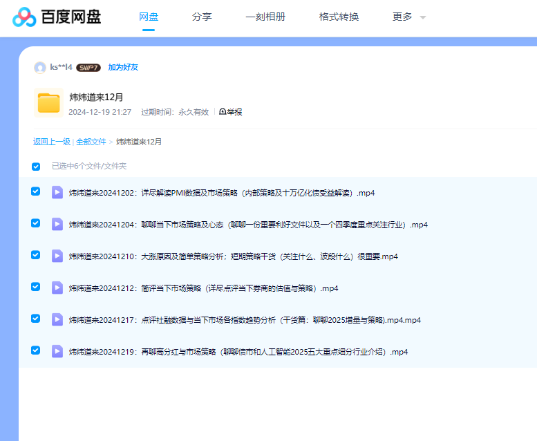Image resolution: width=537 pixels, height=441 pixels.
Task: Click the 加为好友 link
Action: pos(123,67)
